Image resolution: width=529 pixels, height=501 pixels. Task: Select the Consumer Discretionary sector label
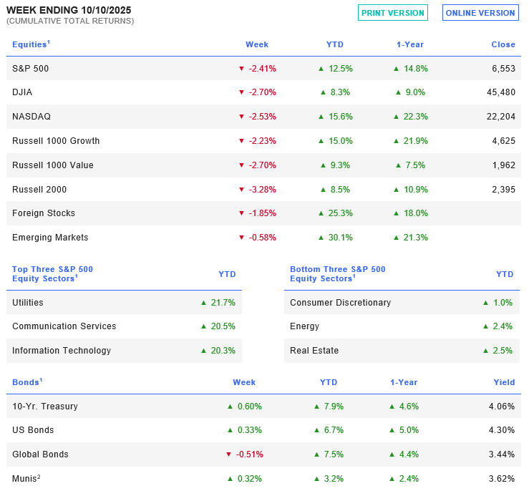[x=341, y=302]
